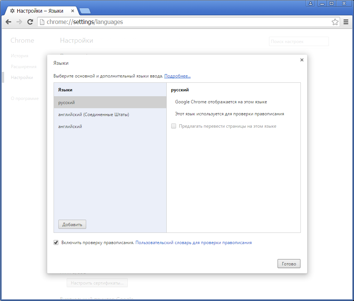Toggle Включить проверку правописания checkbox
354x301 pixels.
click(56, 243)
